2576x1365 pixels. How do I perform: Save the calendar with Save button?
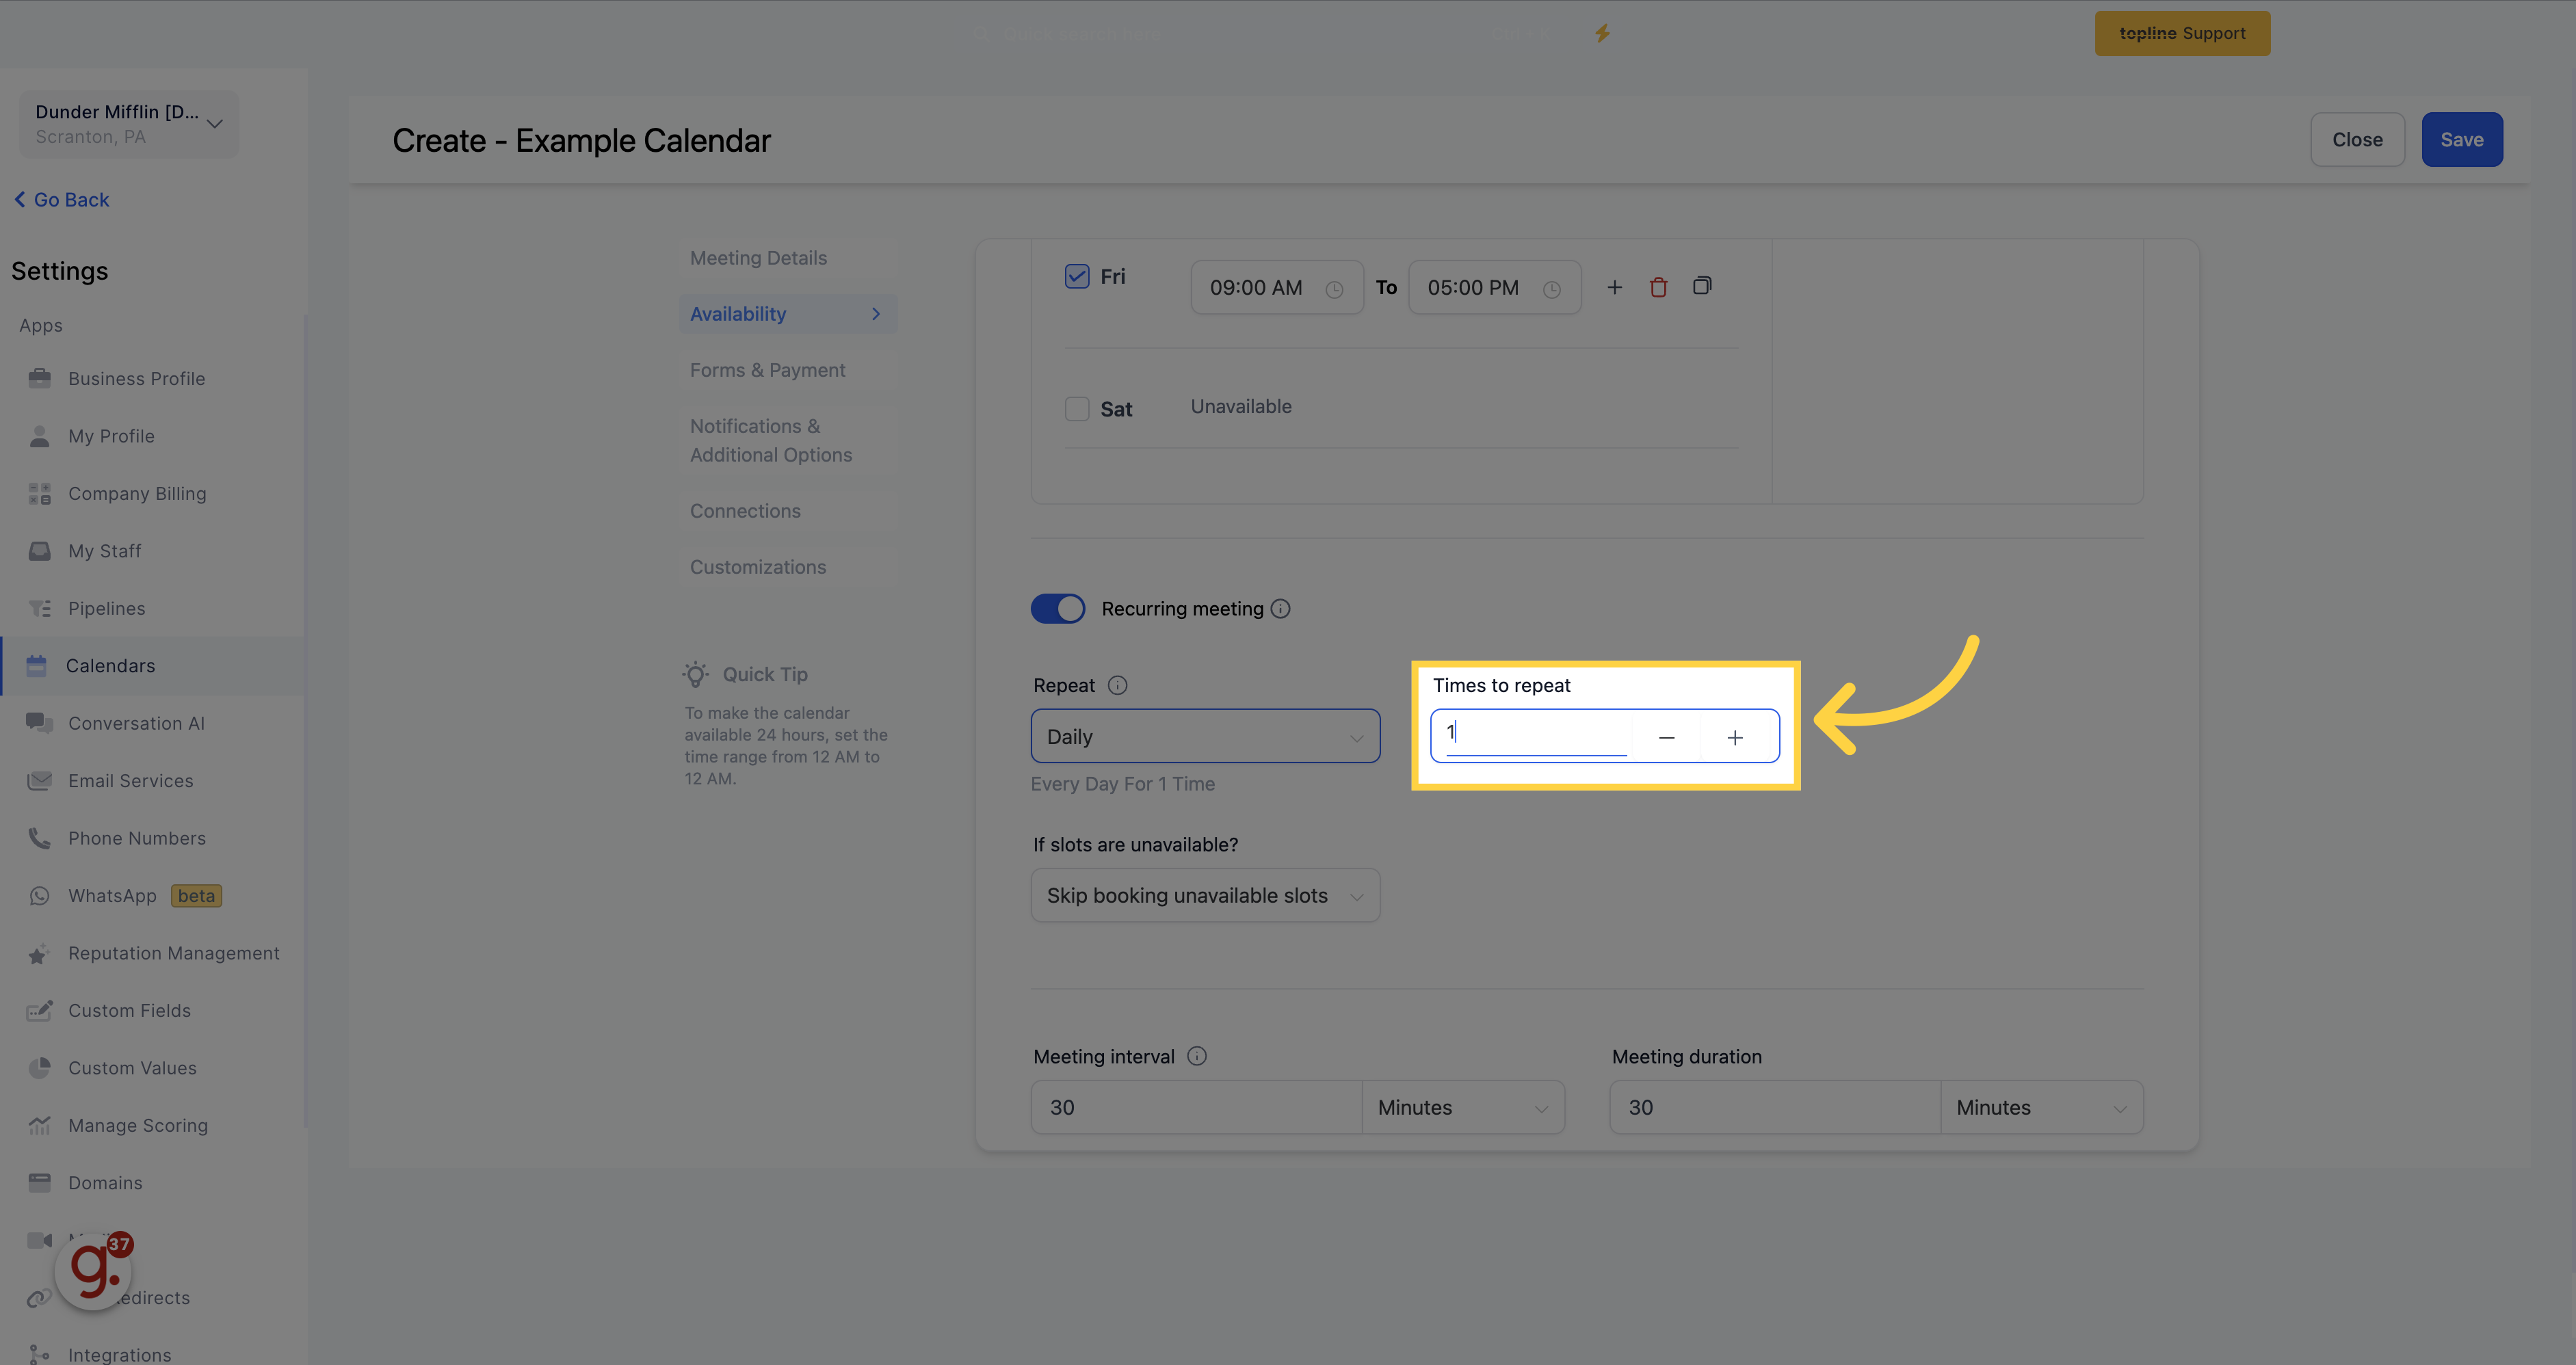coord(2461,140)
